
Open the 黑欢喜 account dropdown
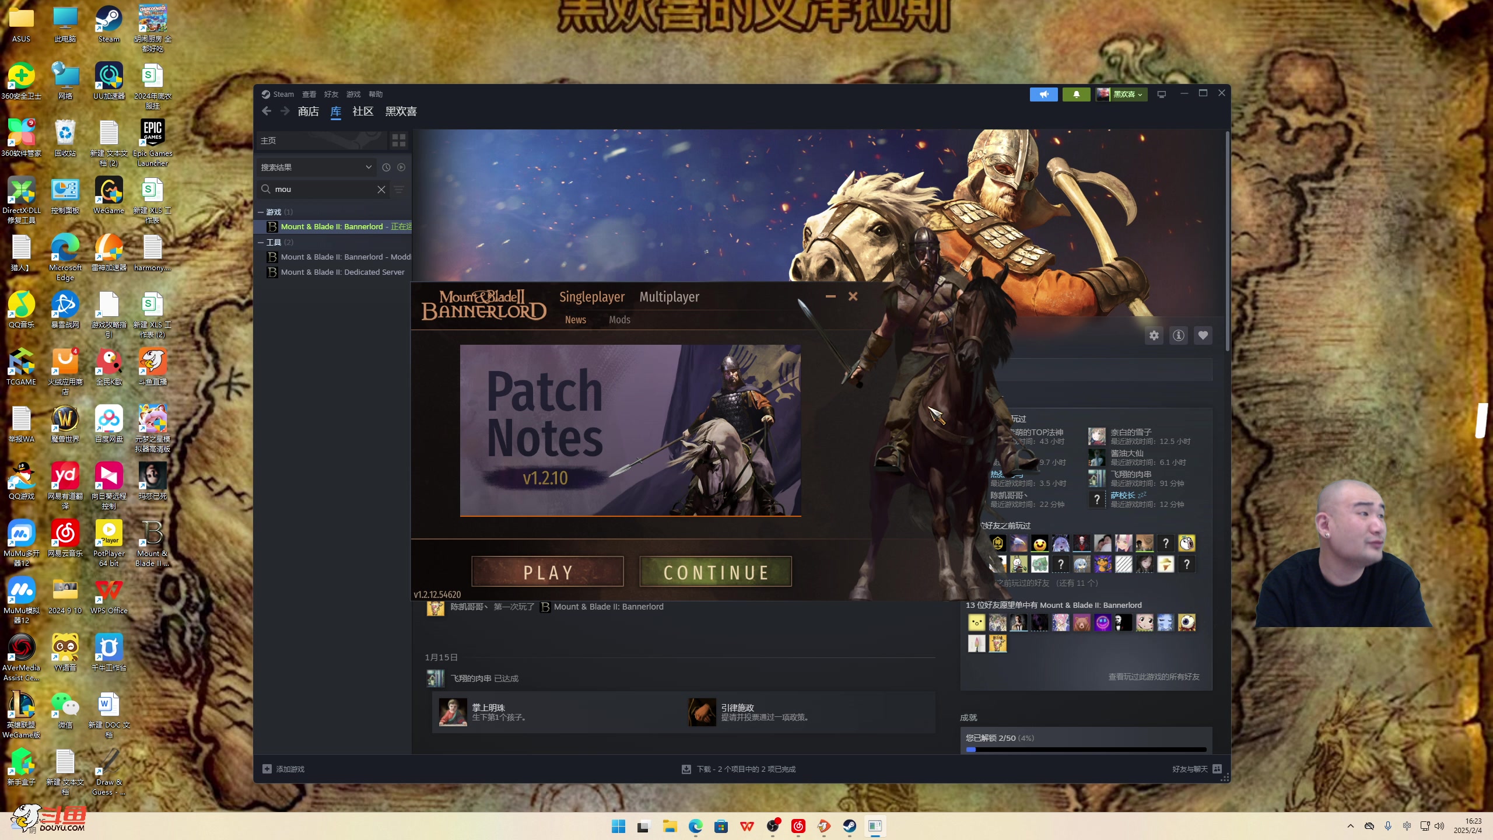tap(1121, 94)
